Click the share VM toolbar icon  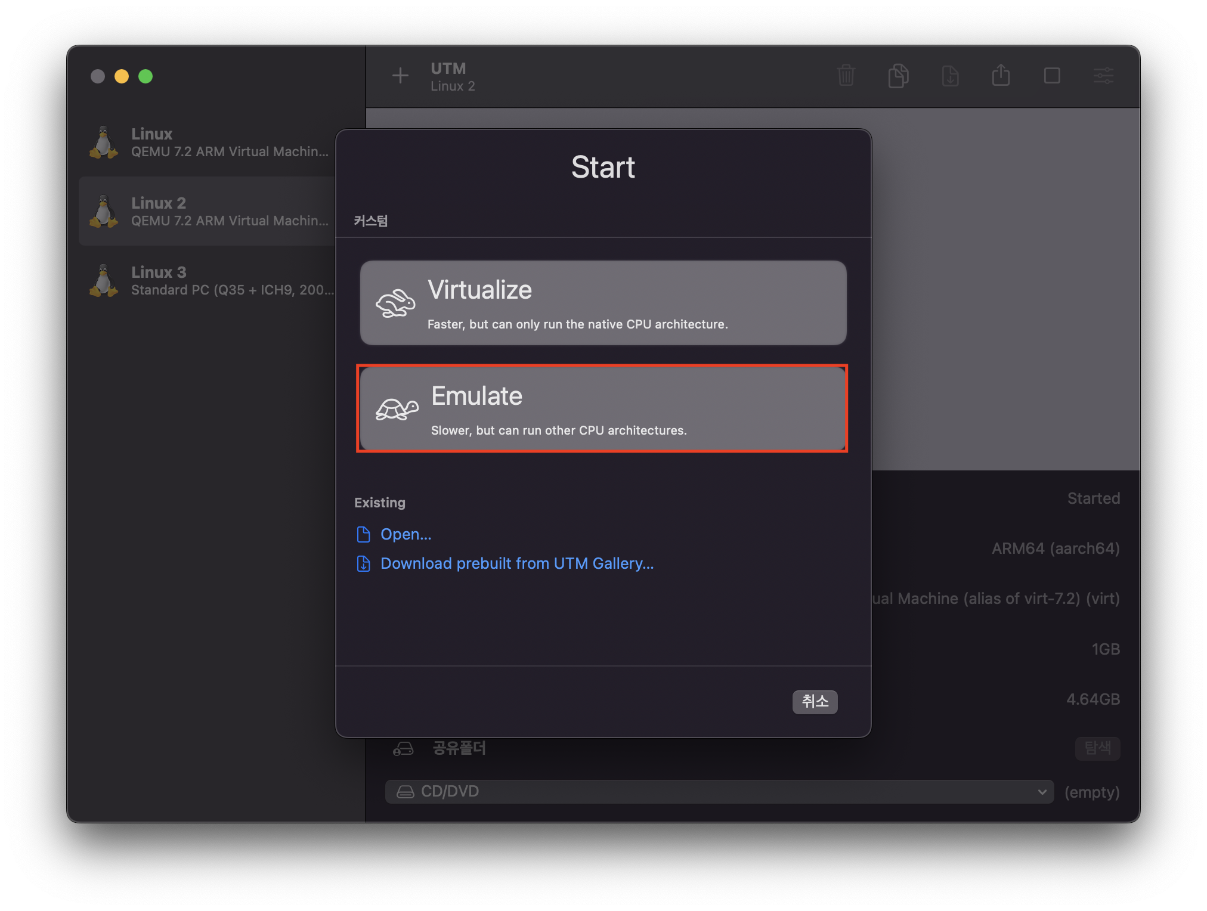coord(1001,76)
